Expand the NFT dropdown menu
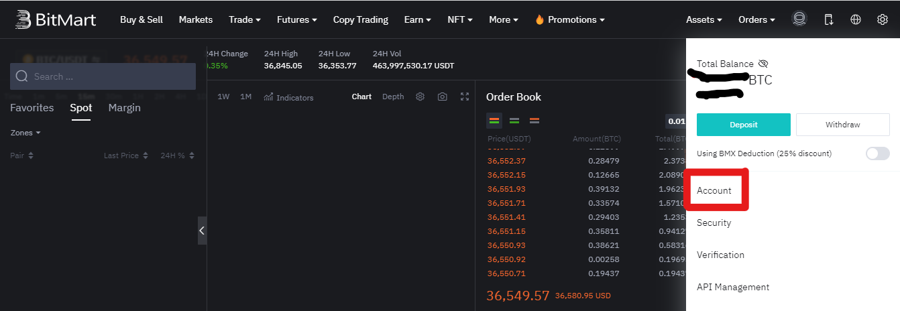Image resolution: width=900 pixels, height=311 pixels. coord(460,19)
